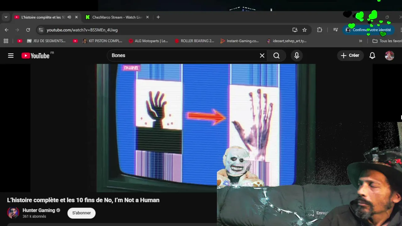Image resolution: width=402 pixels, height=226 pixels.
Task: Click the Créer button
Action: [x=350, y=56]
